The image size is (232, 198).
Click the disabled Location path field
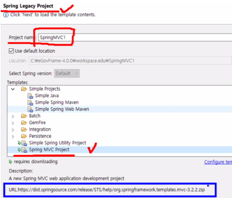pos(130,61)
